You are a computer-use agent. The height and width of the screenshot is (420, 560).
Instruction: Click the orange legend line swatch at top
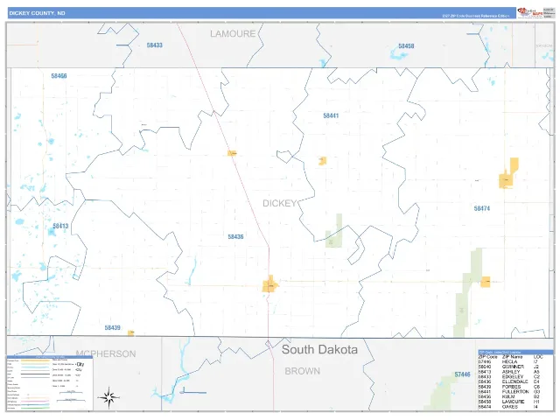35,360
